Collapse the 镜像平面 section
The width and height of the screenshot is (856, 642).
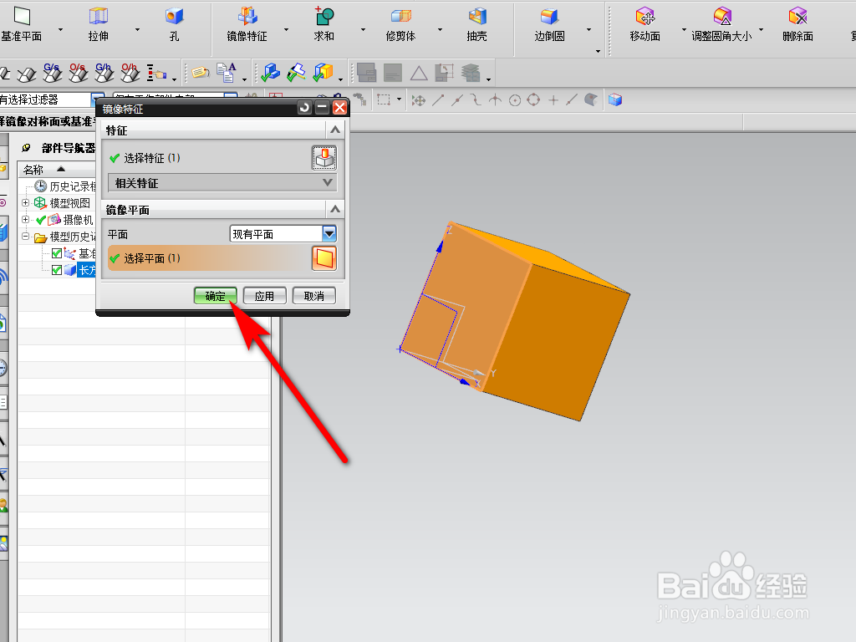(335, 209)
